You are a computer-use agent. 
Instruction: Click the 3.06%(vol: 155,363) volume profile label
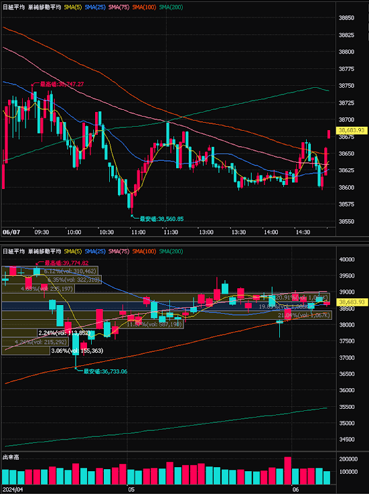tap(77, 351)
